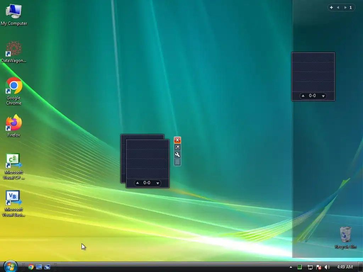The height and width of the screenshot is (272, 363).
Task: Select the DataWagon desktop shortcut
Action: point(14,51)
